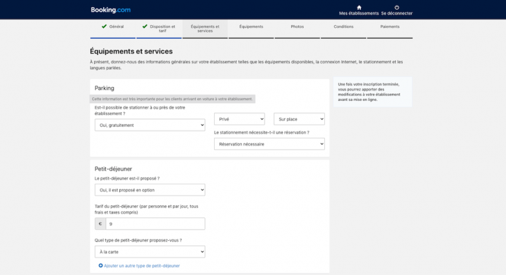Open the Oui, il est proposé en option dropdown
The width and height of the screenshot is (506, 275).
tap(150, 190)
